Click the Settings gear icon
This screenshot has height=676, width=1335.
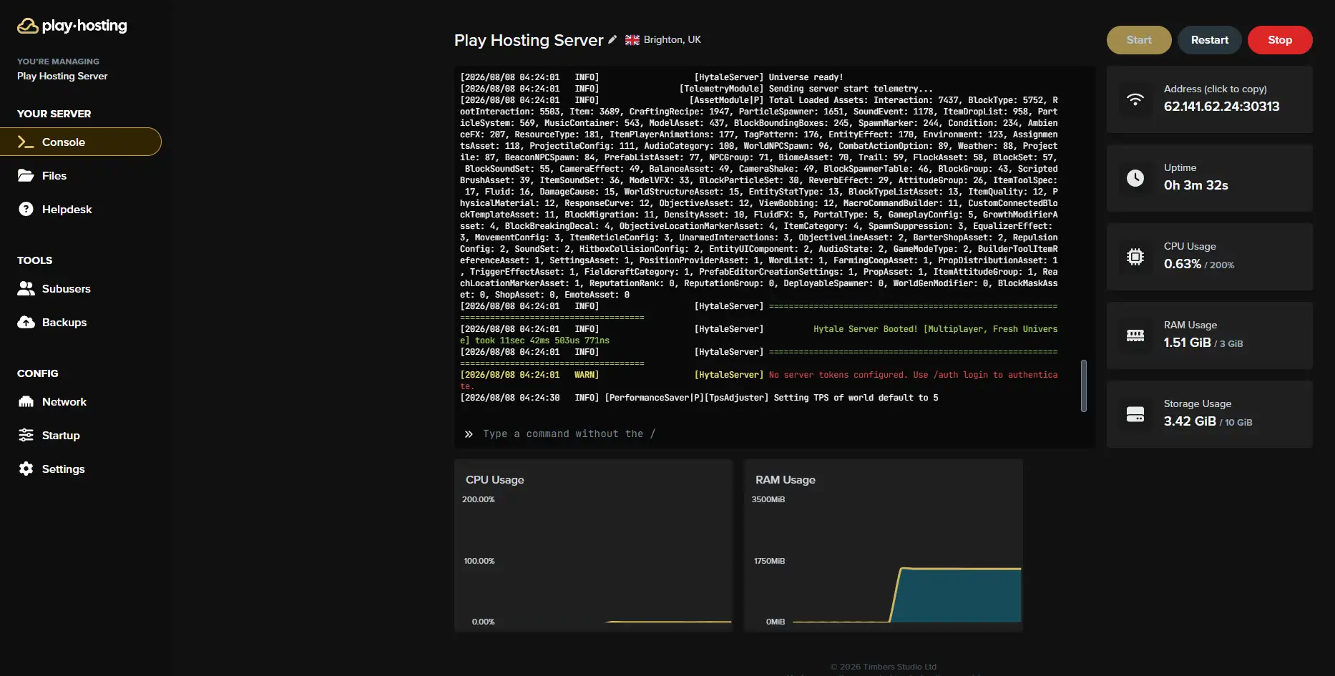[x=26, y=469]
